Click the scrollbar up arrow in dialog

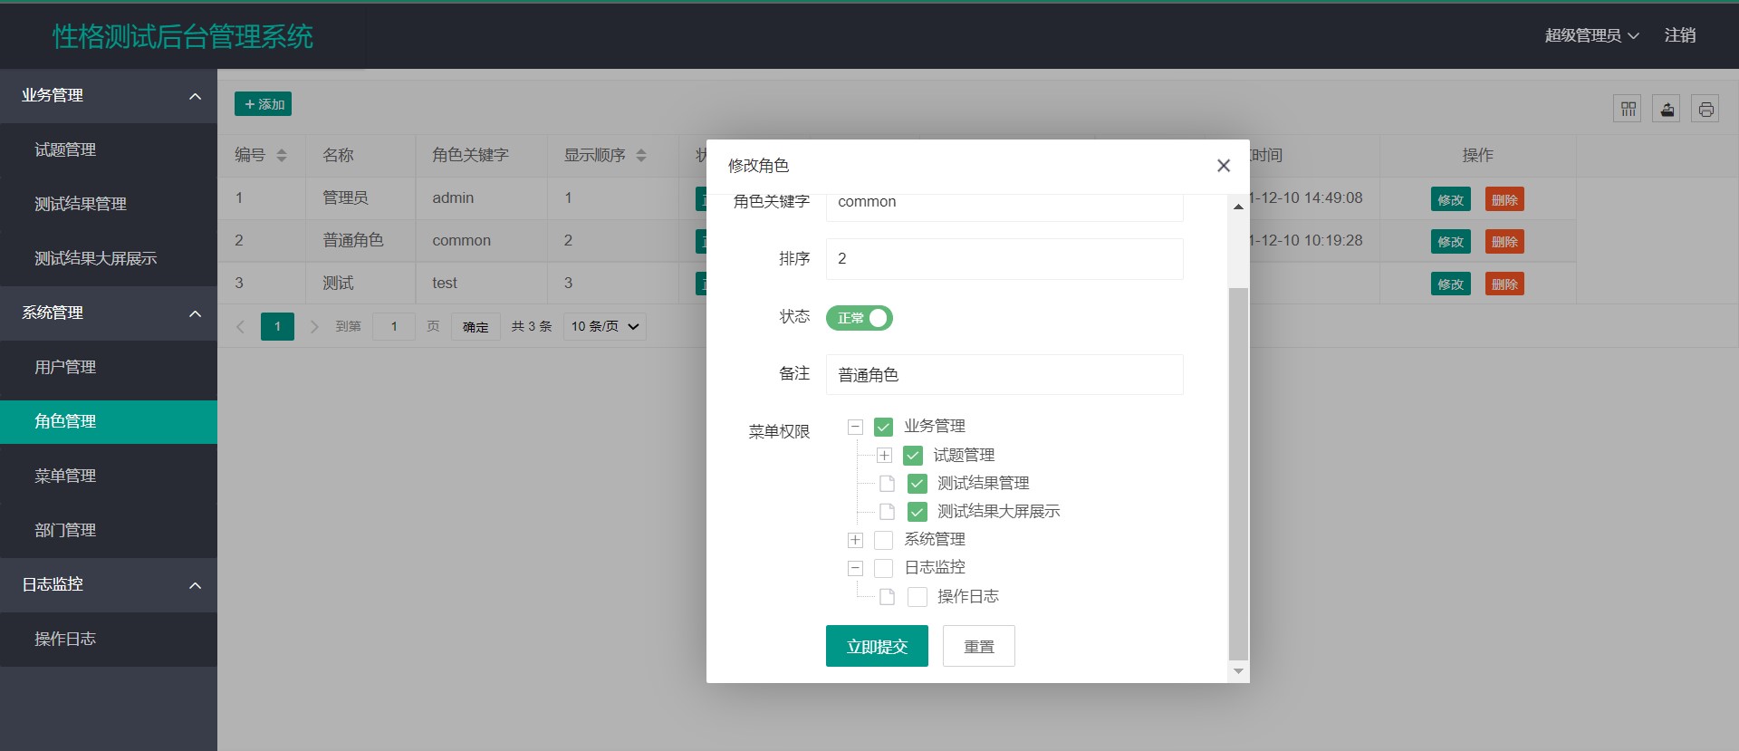tap(1238, 207)
